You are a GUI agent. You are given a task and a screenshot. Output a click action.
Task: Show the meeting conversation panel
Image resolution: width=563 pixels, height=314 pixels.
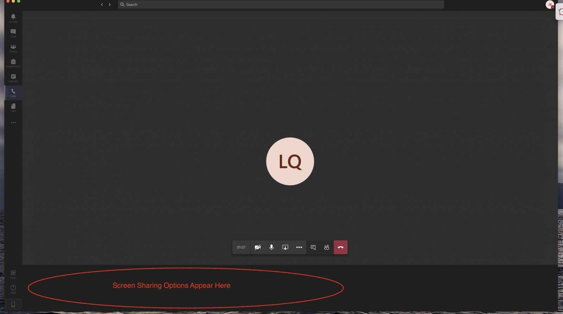(313, 247)
